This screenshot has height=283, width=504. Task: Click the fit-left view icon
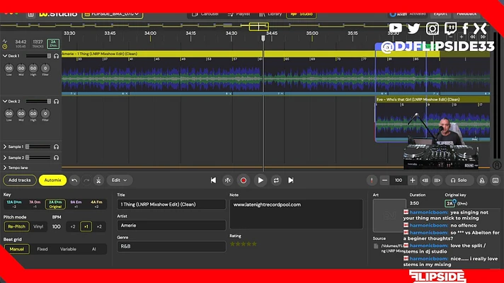click(425, 180)
